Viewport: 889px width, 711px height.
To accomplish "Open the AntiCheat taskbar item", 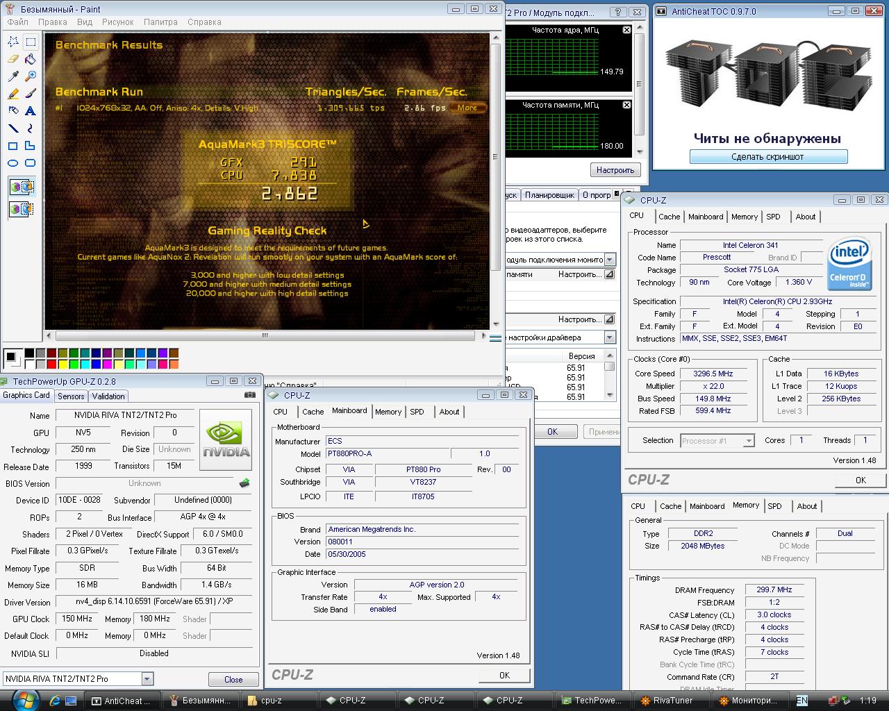I will 122,701.
